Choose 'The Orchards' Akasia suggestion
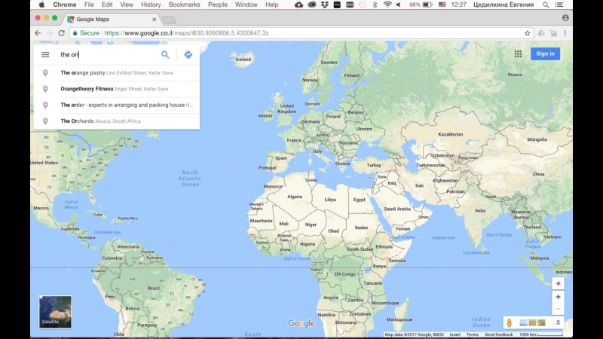This screenshot has width=603, height=339. 117,121
